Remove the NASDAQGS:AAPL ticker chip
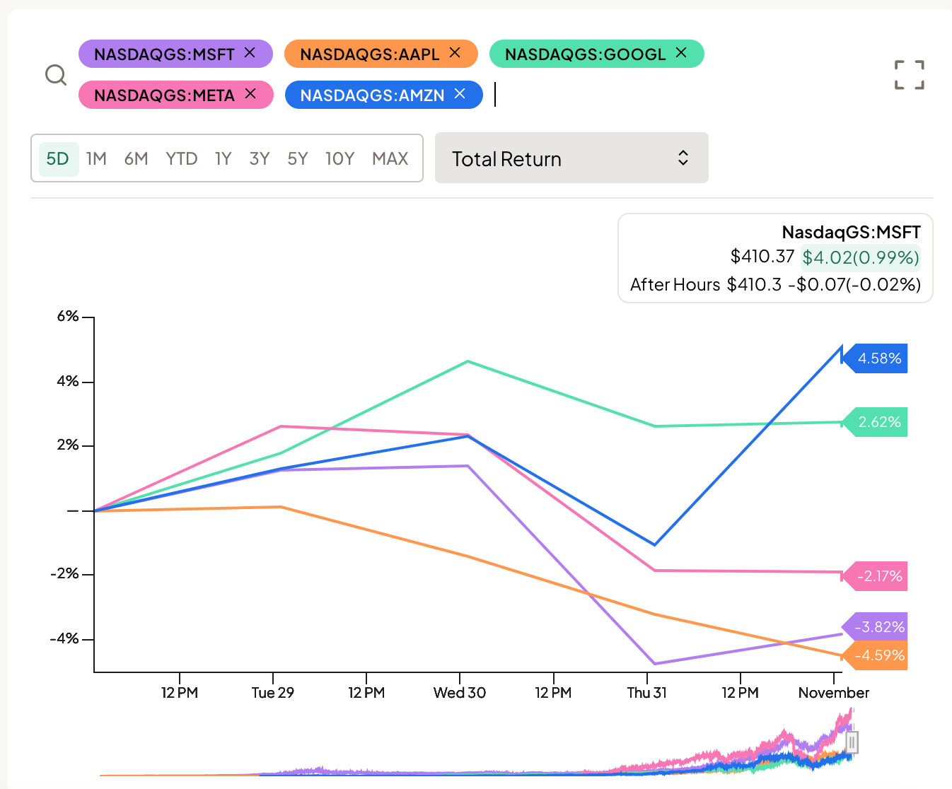Image resolution: width=952 pixels, height=789 pixels. [455, 53]
